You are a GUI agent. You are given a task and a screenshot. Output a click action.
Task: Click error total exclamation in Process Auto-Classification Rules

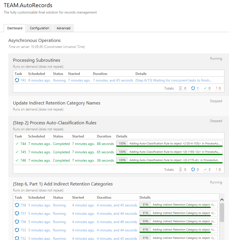(x=217, y=169)
